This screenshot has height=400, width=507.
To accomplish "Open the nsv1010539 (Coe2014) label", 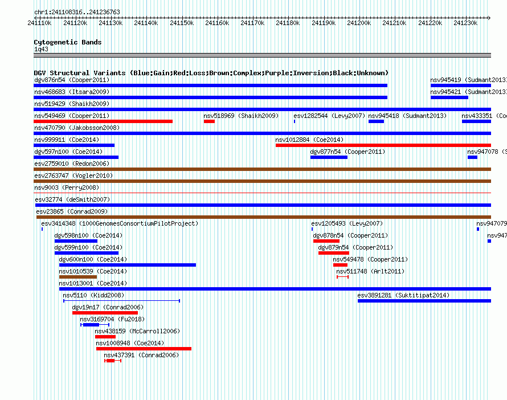I will pos(93,271).
